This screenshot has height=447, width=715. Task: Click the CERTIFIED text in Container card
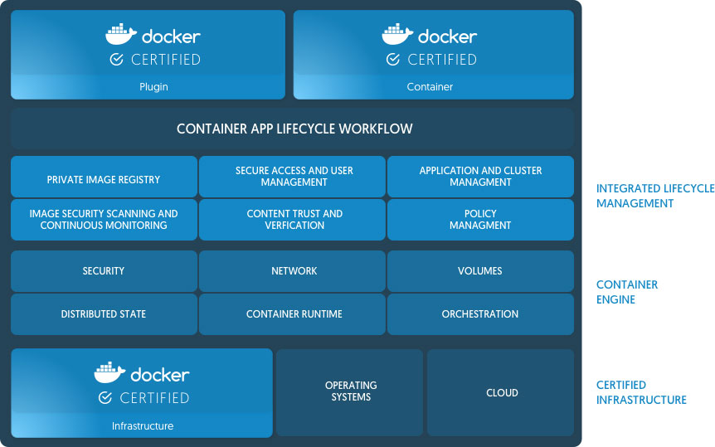(x=442, y=60)
